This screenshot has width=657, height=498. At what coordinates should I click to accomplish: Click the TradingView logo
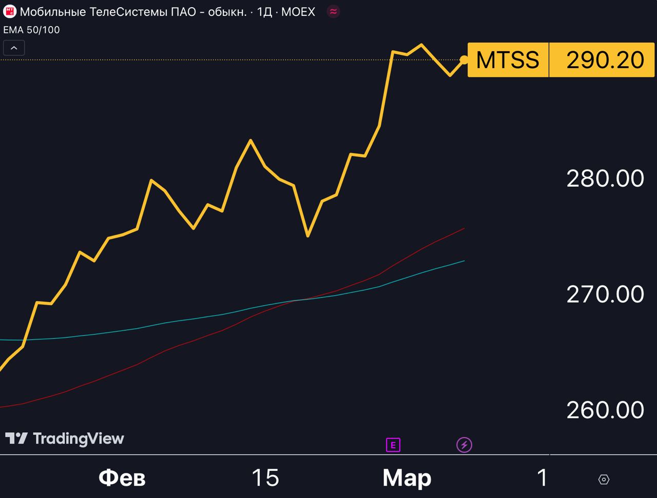(x=65, y=439)
